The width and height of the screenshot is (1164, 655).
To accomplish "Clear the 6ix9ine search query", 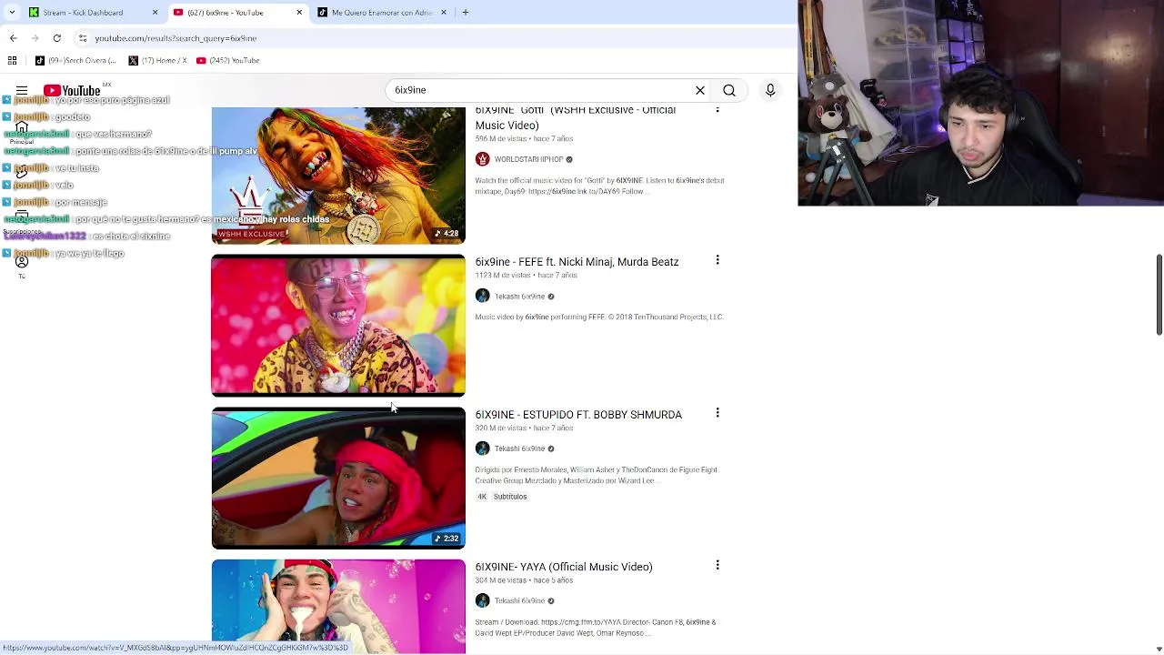I will [x=700, y=90].
